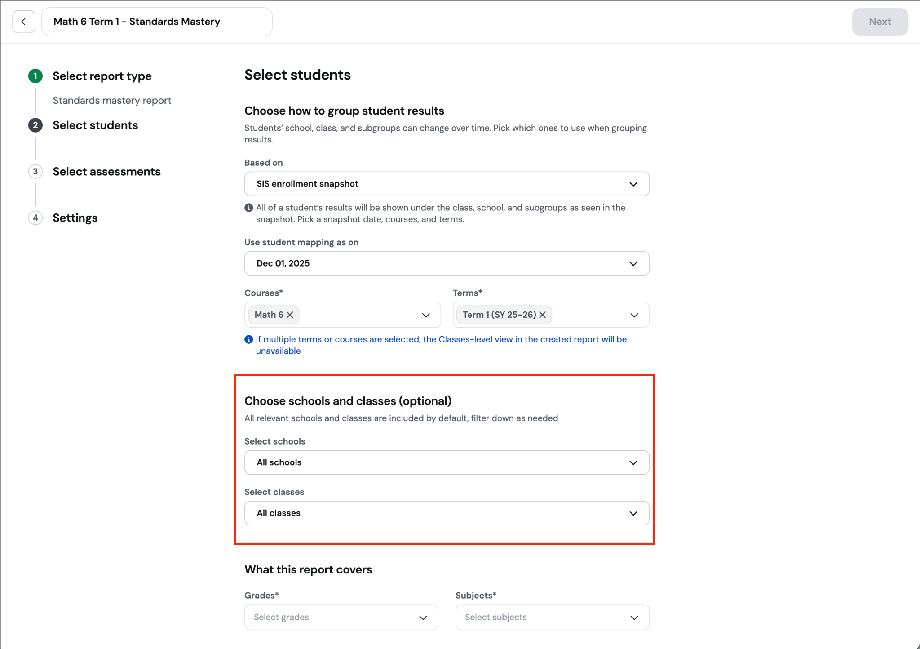The height and width of the screenshot is (649, 920).
Task: Click the blue info icon about multiple terms
Action: 248,339
